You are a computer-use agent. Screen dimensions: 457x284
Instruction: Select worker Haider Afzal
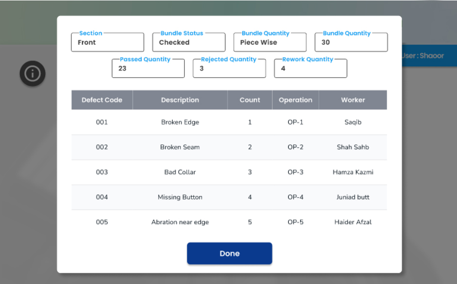353,222
